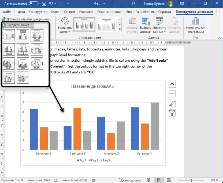Click the Ряд 3 legend entry

pos(105,160)
